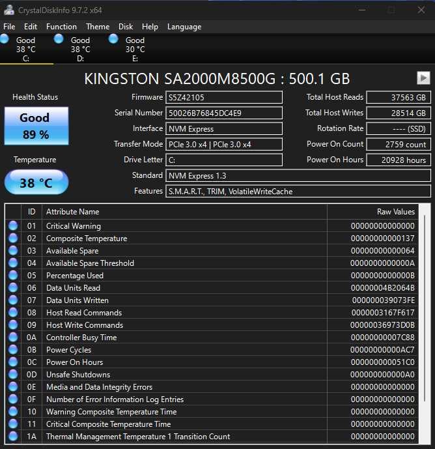Click status orb beside Unsafe Shutdowns

(x=13, y=375)
